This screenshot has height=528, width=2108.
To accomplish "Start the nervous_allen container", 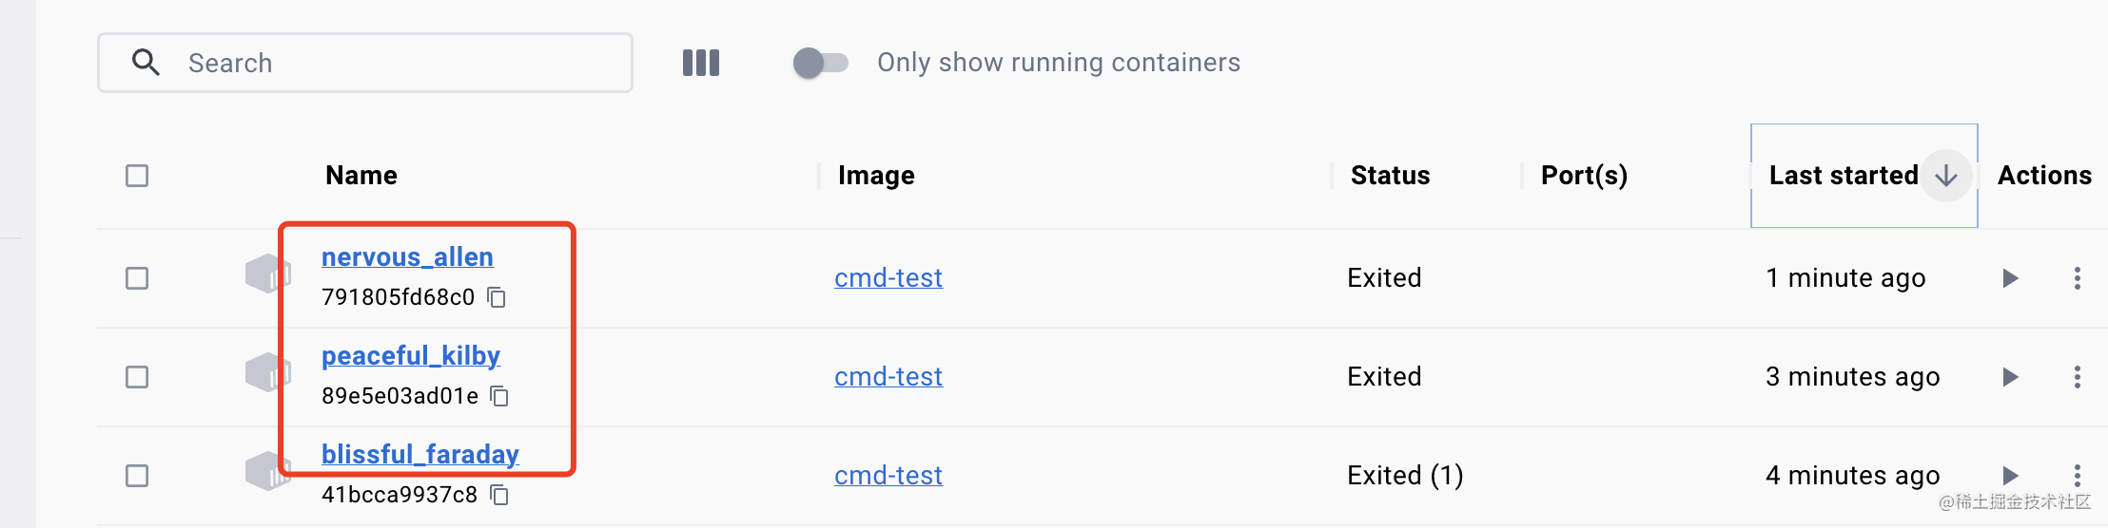I will coord(2010,278).
